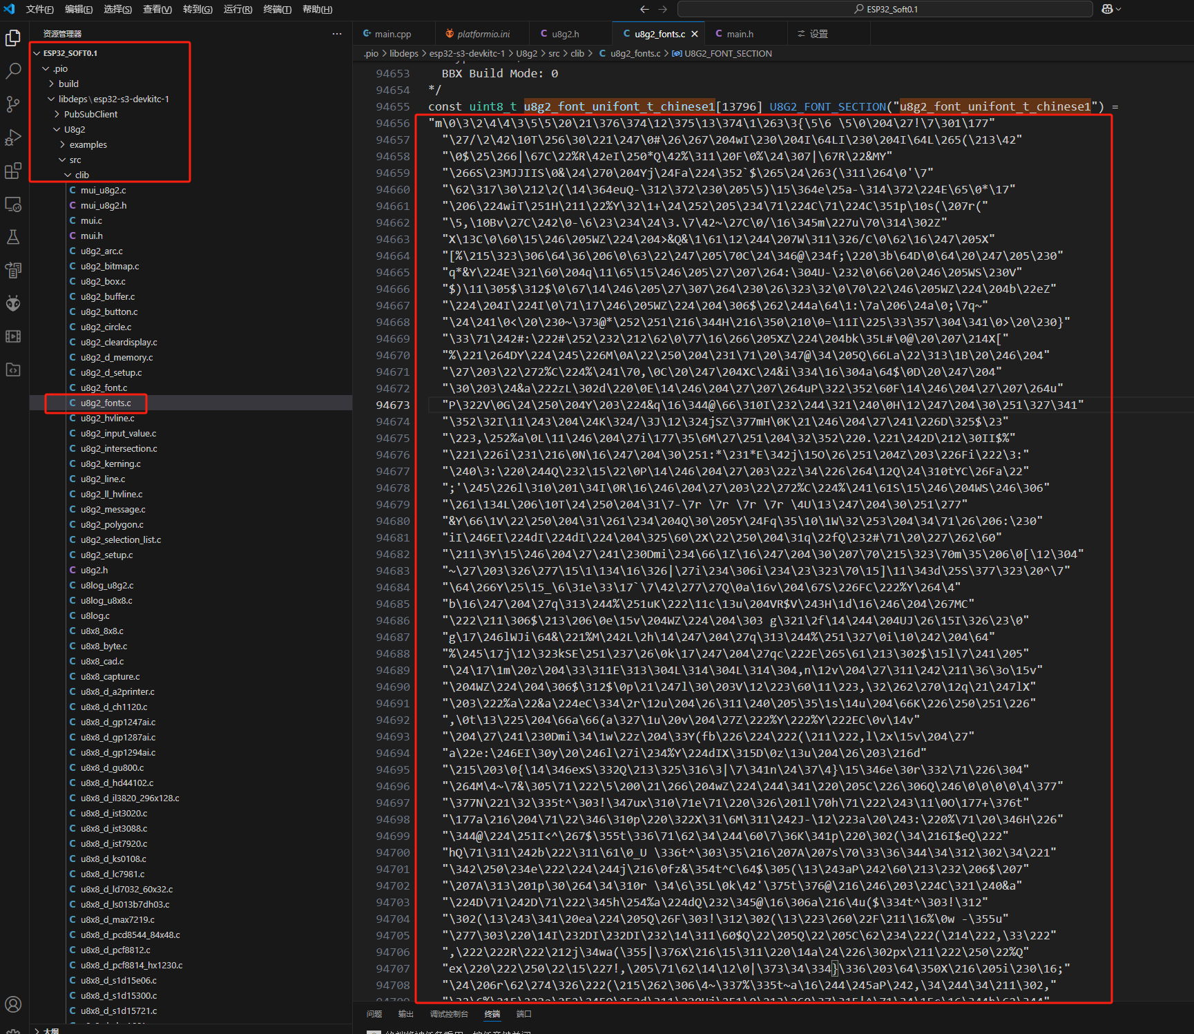Go back with the navigation left arrow

pos(644,9)
